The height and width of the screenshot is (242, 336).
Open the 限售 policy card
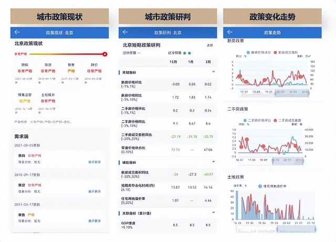point(71,73)
